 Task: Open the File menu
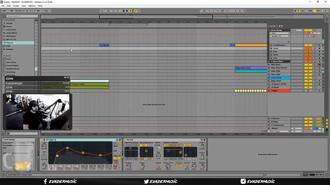3,6
